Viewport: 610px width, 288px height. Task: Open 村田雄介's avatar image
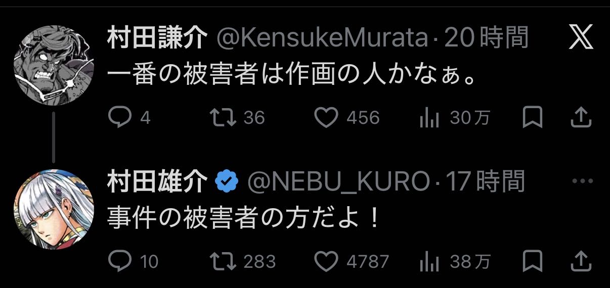pos(53,209)
